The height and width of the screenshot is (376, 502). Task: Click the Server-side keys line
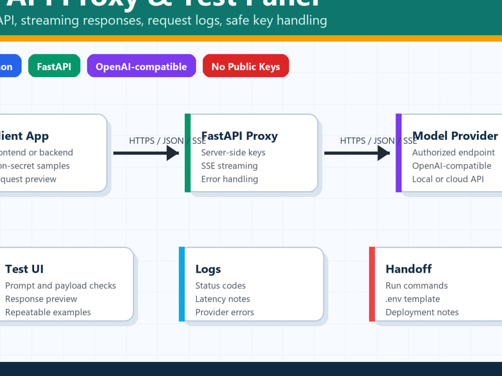point(233,152)
